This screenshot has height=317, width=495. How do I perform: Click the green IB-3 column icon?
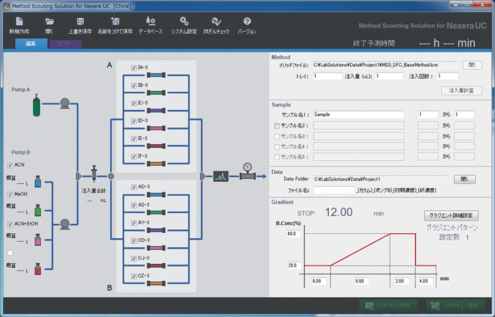coord(156,93)
